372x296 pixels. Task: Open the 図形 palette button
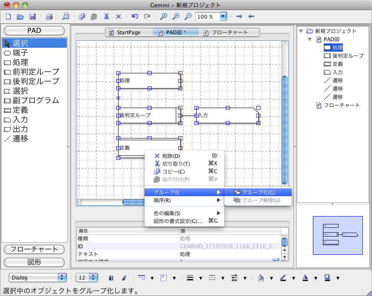pyautogui.click(x=34, y=262)
